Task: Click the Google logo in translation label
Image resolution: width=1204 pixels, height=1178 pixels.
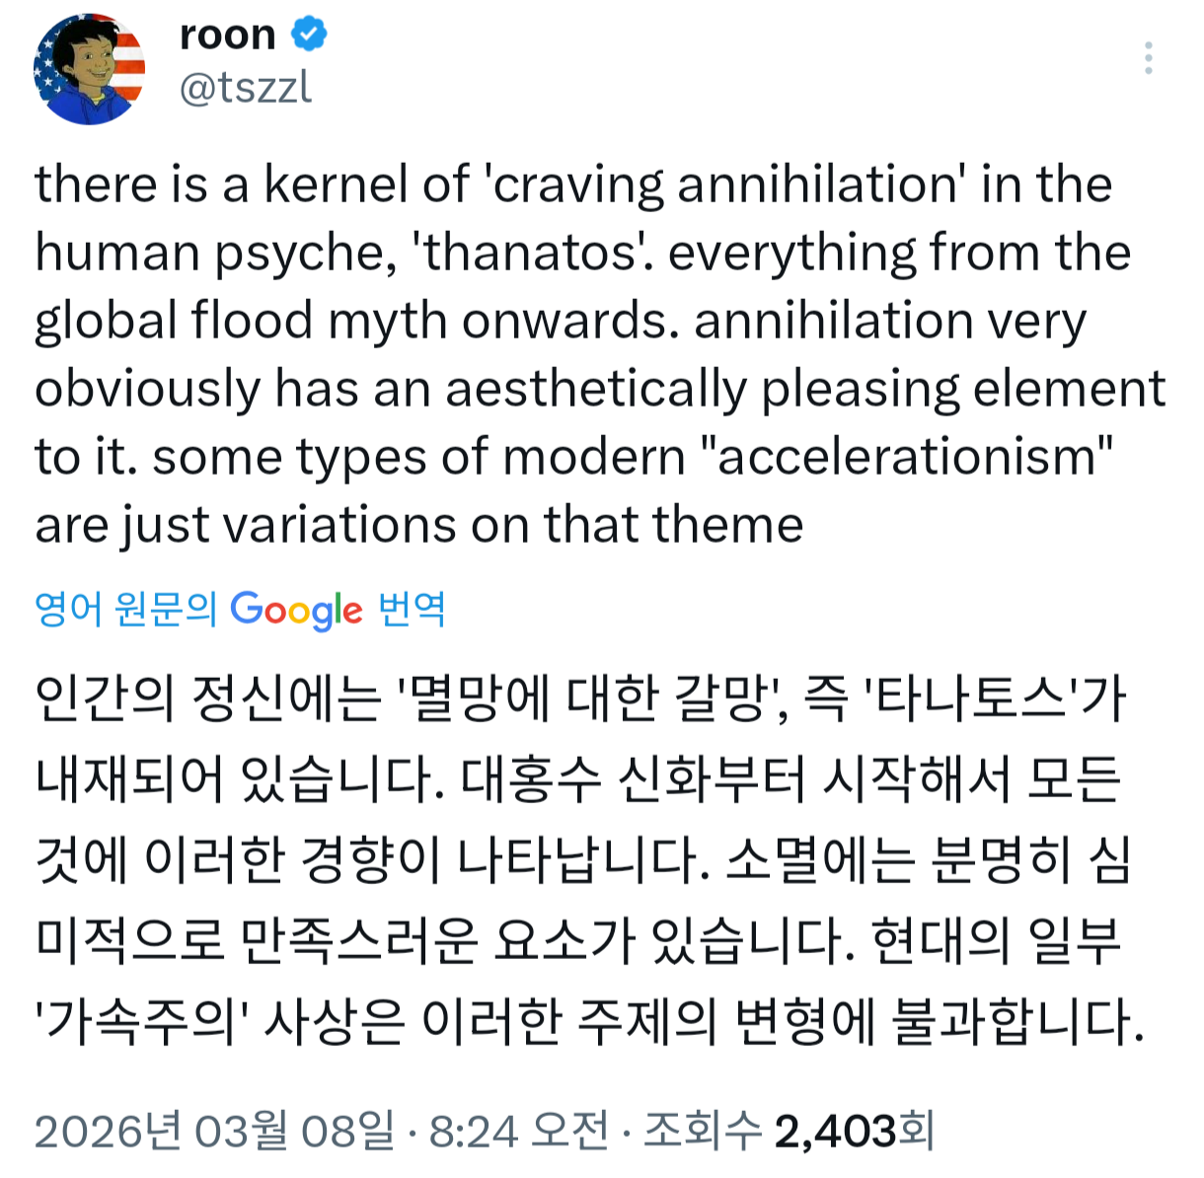Action: [x=296, y=611]
